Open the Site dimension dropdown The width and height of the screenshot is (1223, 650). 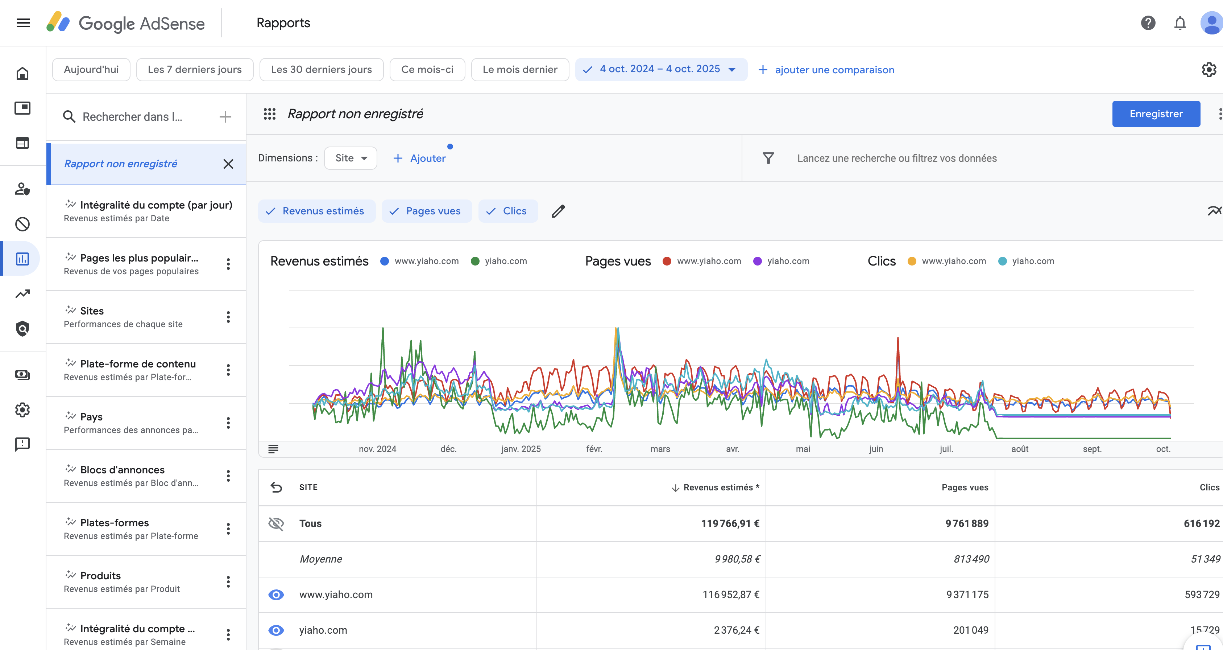click(351, 158)
